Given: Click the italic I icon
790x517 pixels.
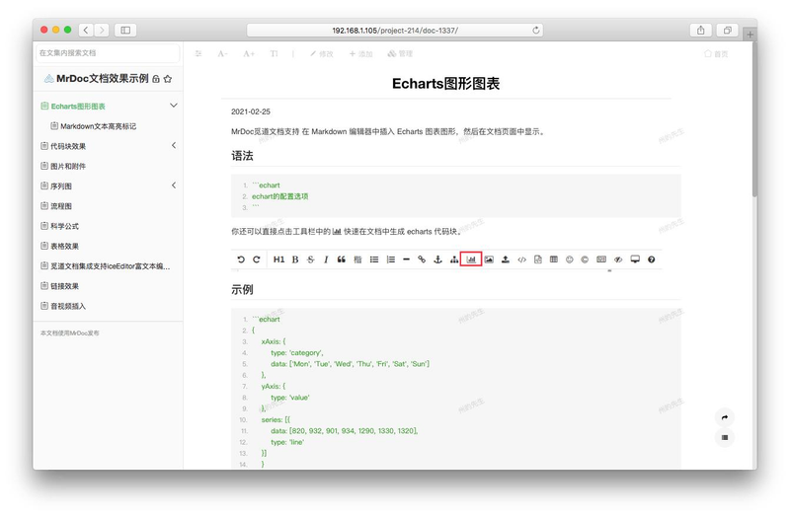Looking at the screenshot, I should (326, 259).
